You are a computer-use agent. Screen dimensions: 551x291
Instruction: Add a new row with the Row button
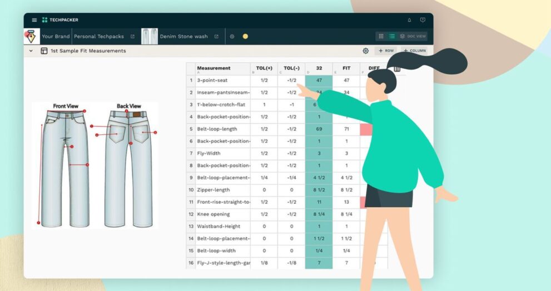coord(386,51)
